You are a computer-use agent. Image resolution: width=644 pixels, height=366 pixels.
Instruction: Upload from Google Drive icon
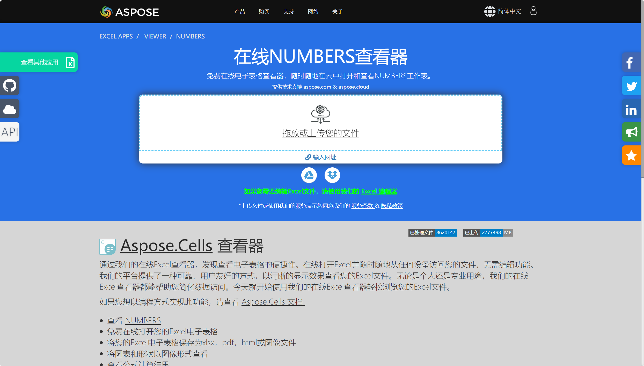pyautogui.click(x=309, y=175)
